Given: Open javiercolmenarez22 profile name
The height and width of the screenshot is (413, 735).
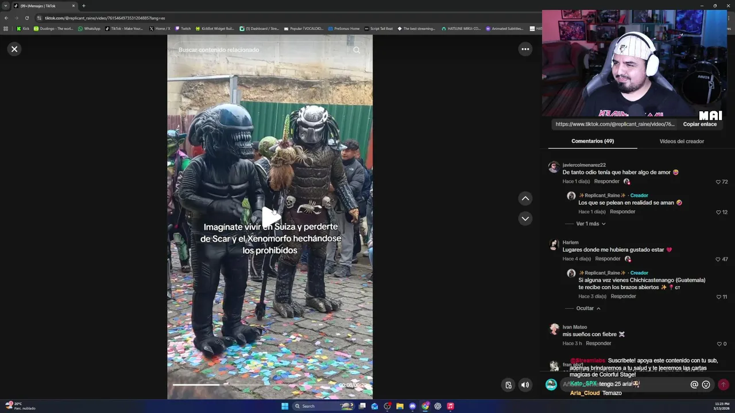Looking at the screenshot, I should 584,165.
